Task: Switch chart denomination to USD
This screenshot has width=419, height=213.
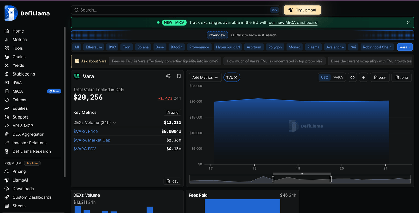Action: (325, 77)
